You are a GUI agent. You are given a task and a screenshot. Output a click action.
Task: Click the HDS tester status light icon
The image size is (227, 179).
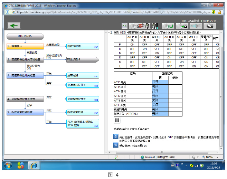[x=154, y=26]
